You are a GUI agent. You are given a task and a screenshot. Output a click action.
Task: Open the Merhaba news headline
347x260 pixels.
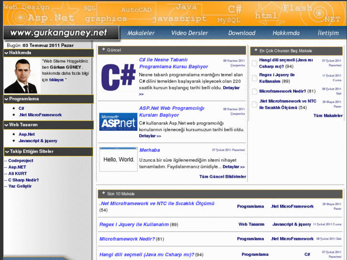coord(149,150)
